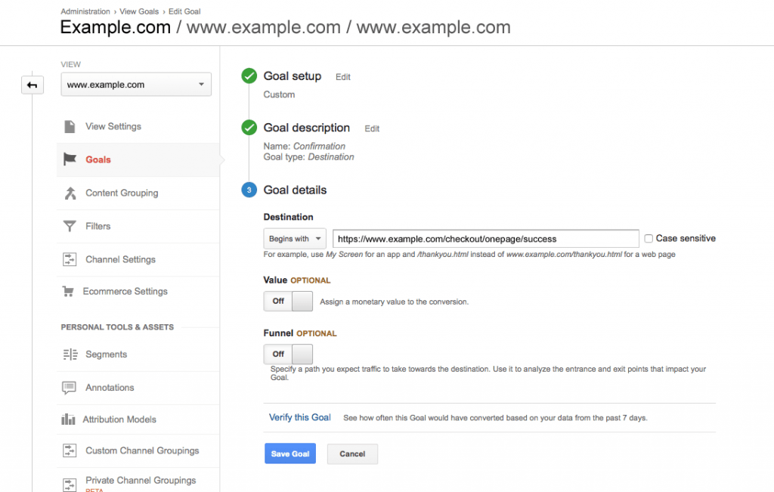Toggle the Funnel optional switch on
This screenshot has height=492, width=774.
tap(288, 354)
